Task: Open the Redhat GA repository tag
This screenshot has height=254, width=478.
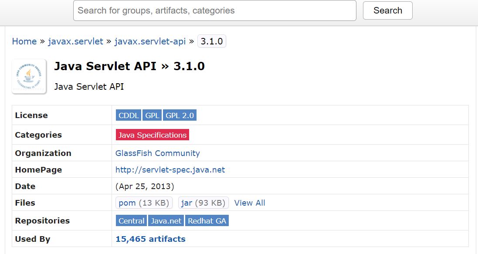Action: pyautogui.click(x=207, y=221)
